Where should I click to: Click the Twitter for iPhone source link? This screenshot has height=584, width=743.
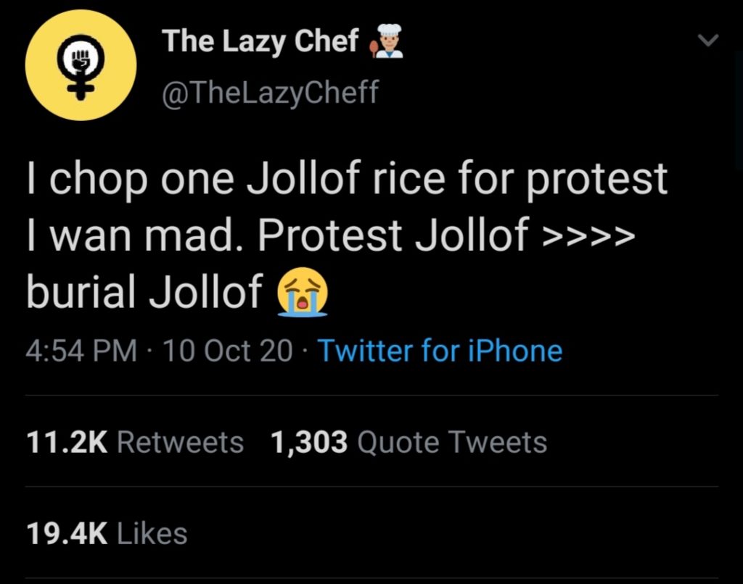coord(440,351)
